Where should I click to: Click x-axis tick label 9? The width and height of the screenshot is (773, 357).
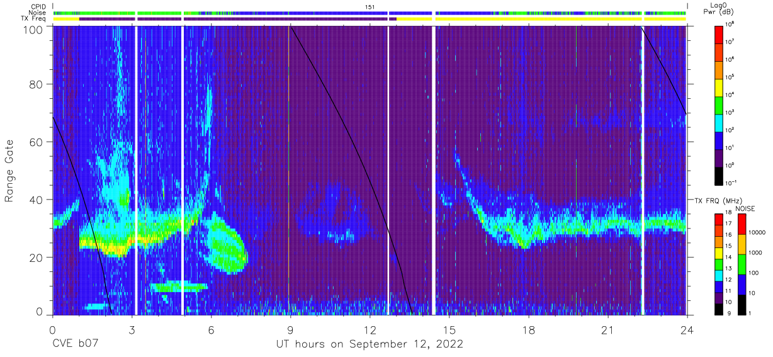(290, 331)
